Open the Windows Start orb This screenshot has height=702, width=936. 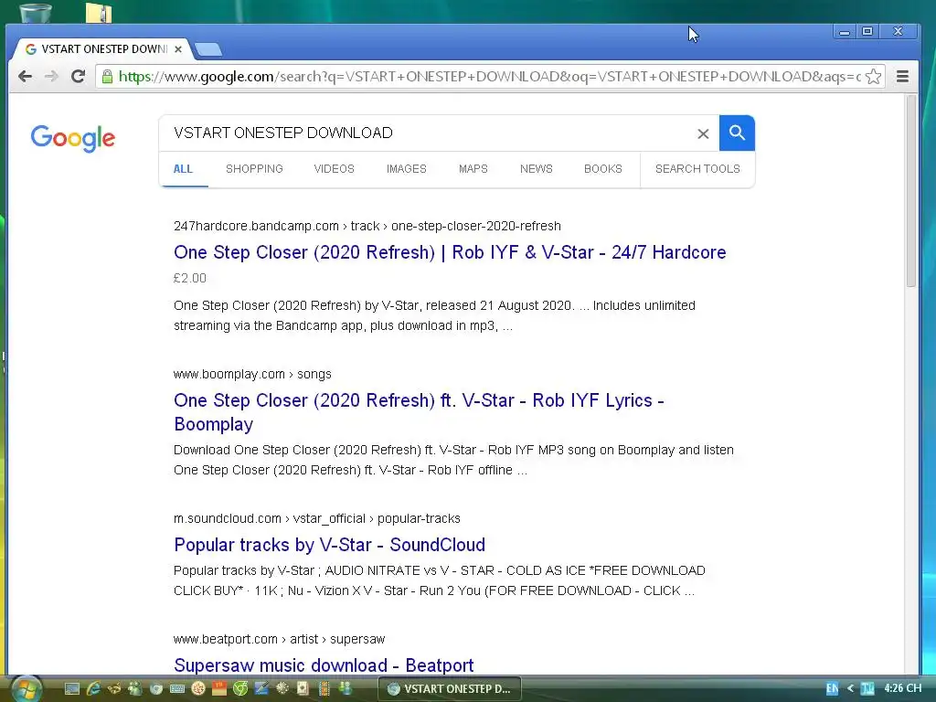[x=27, y=689]
